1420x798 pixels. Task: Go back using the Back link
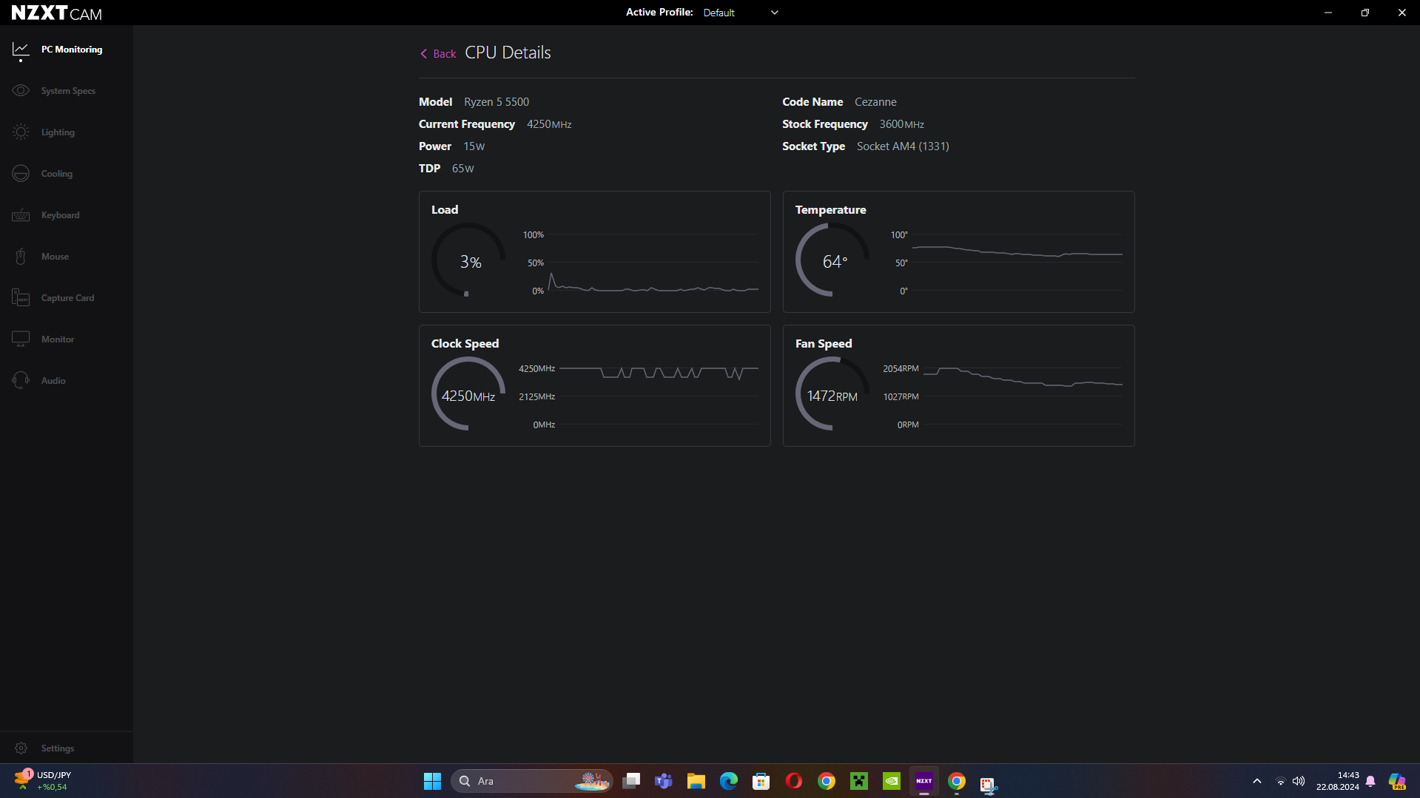click(x=438, y=54)
